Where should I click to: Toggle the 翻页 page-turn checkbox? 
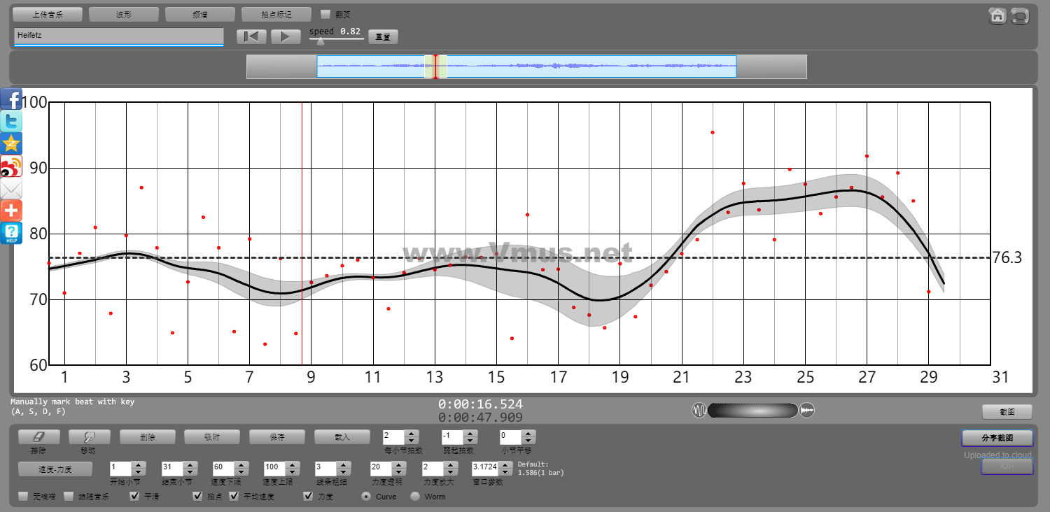(325, 14)
